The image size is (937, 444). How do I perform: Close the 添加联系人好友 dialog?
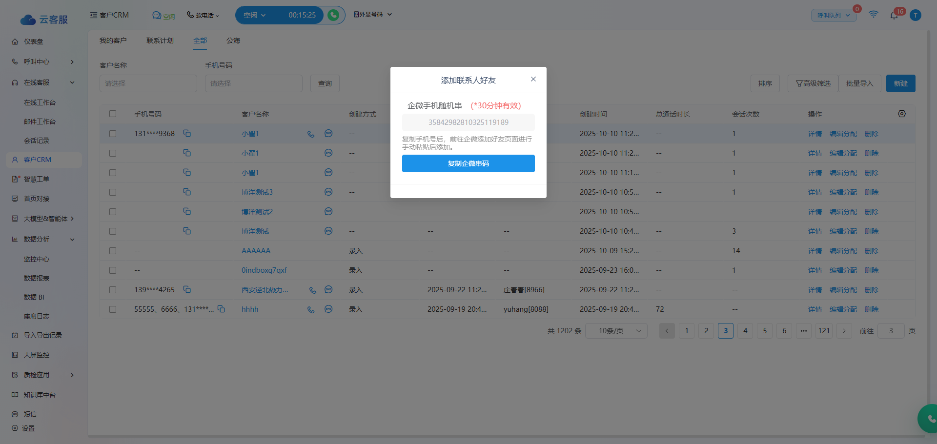pyautogui.click(x=533, y=79)
